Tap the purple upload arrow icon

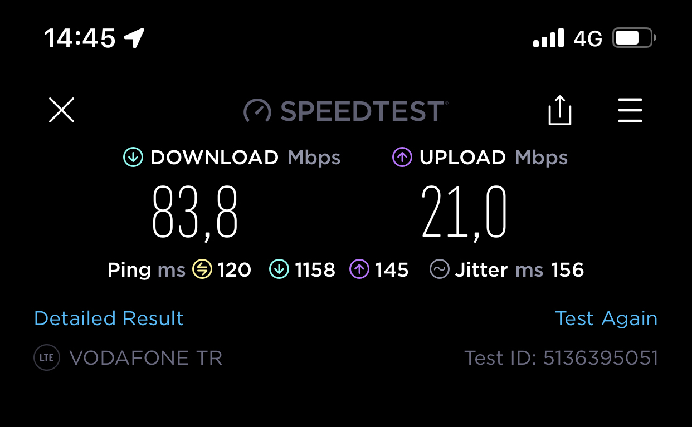[x=402, y=158]
